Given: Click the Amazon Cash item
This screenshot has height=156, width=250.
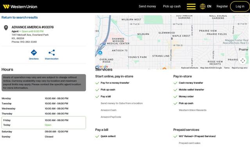Looking at the screenshot, I should (109, 110).
